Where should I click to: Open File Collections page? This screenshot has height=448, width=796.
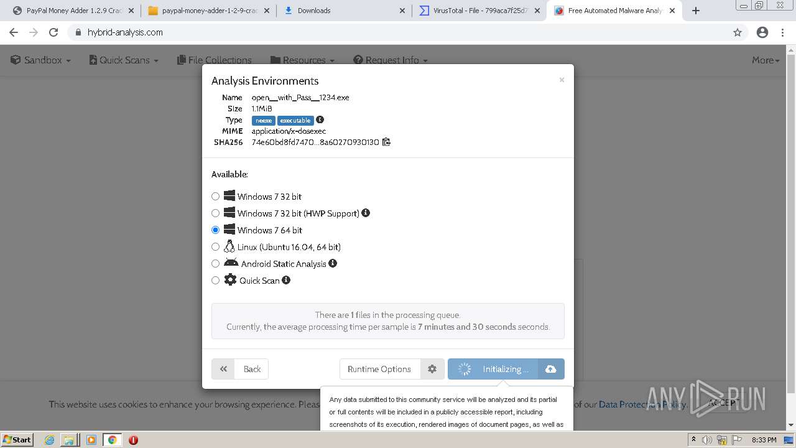coord(215,60)
